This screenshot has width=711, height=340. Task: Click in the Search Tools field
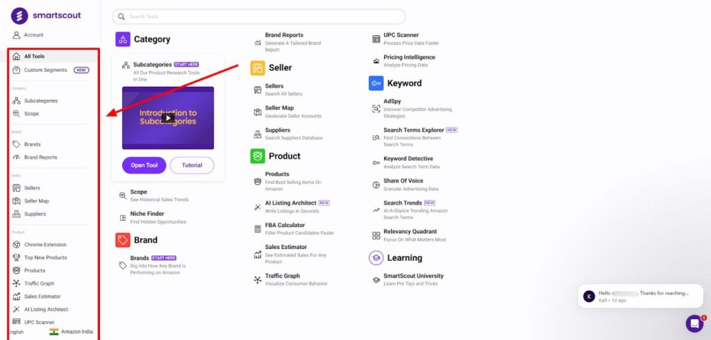click(x=258, y=17)
